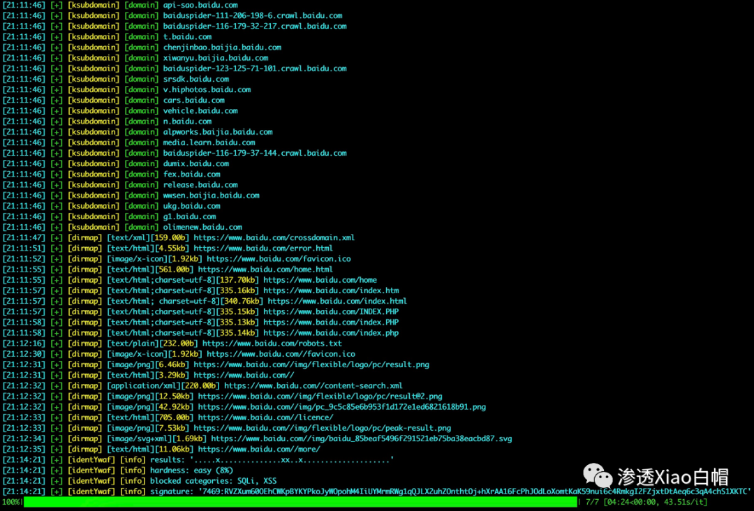
Task: Click the 21:12:16 timestamp
Action: tap(24, 343)
